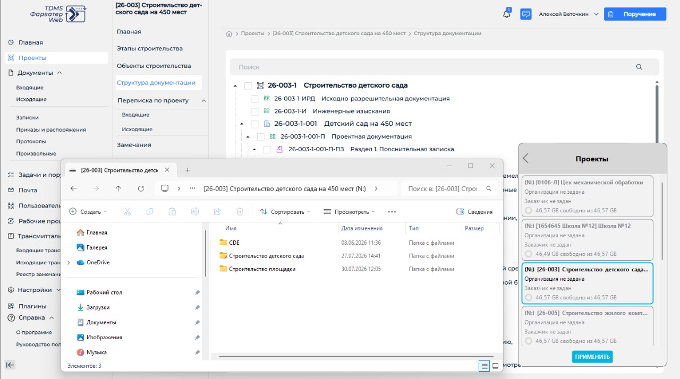Refresh the Explorer folder view
The height and width of the screenshot is (379, 680).
[141, 188]
